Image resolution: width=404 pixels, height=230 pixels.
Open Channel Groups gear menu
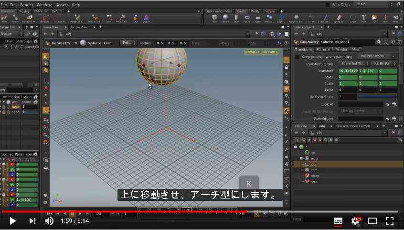pos(35,41)
